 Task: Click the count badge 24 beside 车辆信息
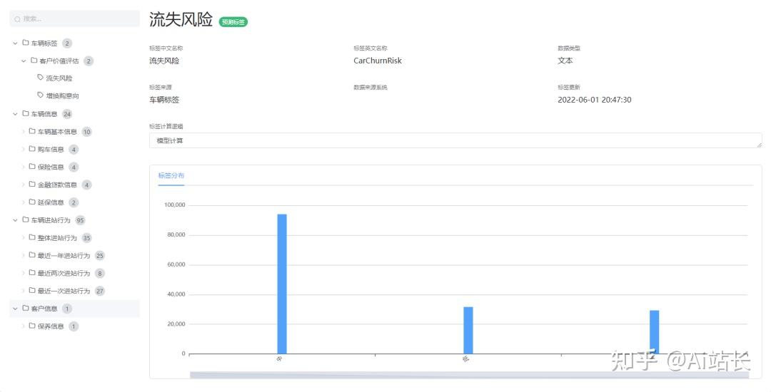[x=67, y=114]
